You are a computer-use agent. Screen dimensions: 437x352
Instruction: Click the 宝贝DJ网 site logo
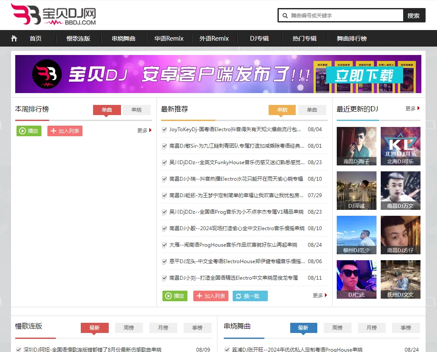pyautogui.click(x=54, y=15)
